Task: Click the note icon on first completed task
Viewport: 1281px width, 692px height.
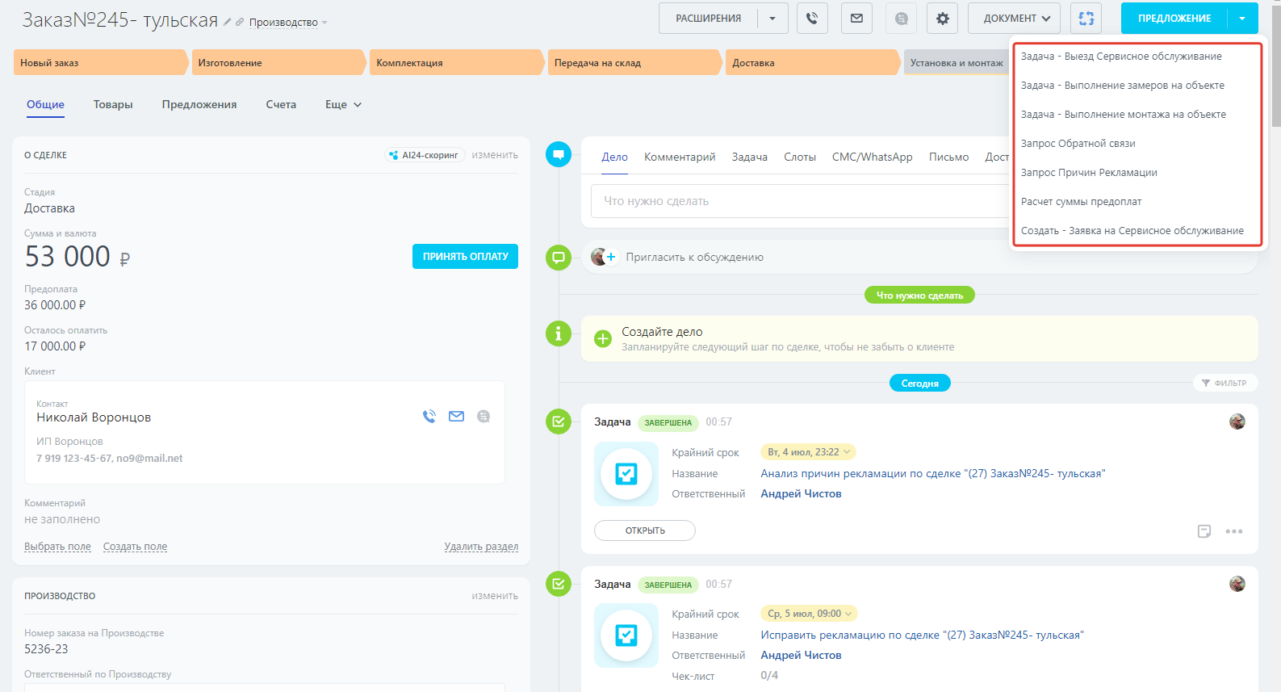Action: (x=1204, y=531)
